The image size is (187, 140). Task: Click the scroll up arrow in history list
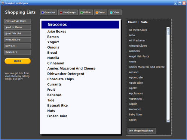point(168,29)
